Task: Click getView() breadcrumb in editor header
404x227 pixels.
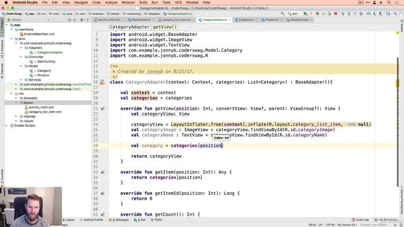Action: click(x=165, y=27)
